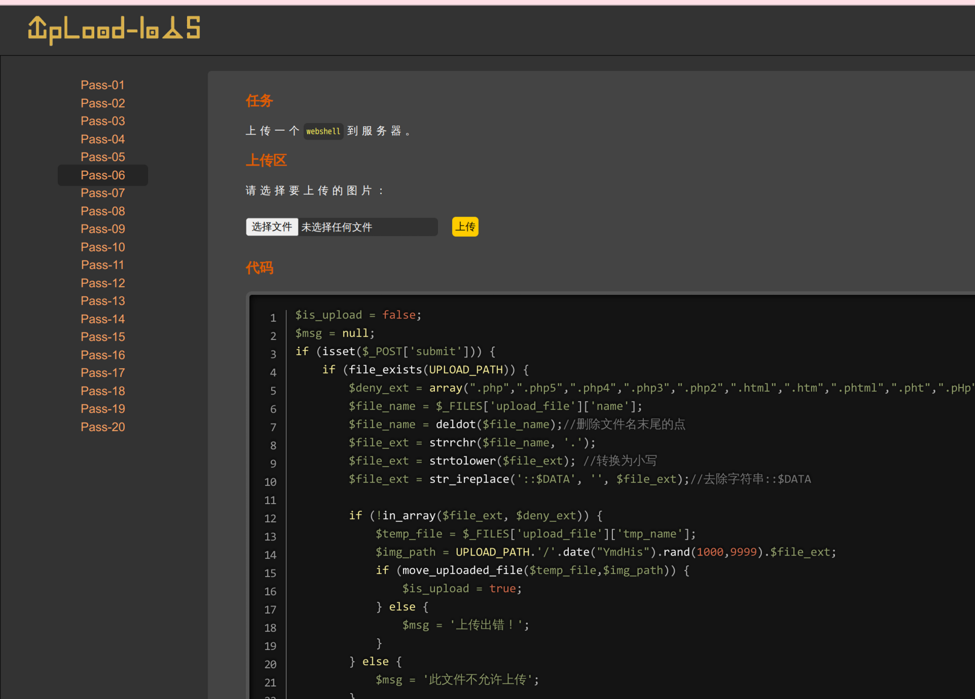Go to Pass-11 level
The height and width of the screenshot is (699, 975).
tap(102, 265)
